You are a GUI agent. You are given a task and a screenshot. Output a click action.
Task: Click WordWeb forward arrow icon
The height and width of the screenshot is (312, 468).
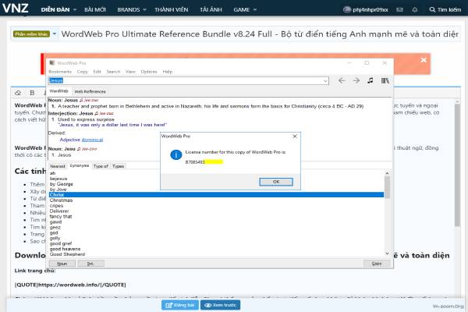pyautogui.click(x=356, y=80)
